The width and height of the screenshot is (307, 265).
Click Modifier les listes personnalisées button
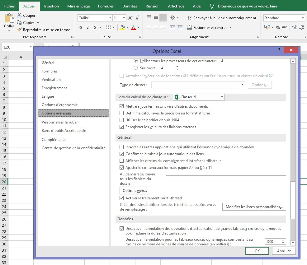[x=254, y=207]
